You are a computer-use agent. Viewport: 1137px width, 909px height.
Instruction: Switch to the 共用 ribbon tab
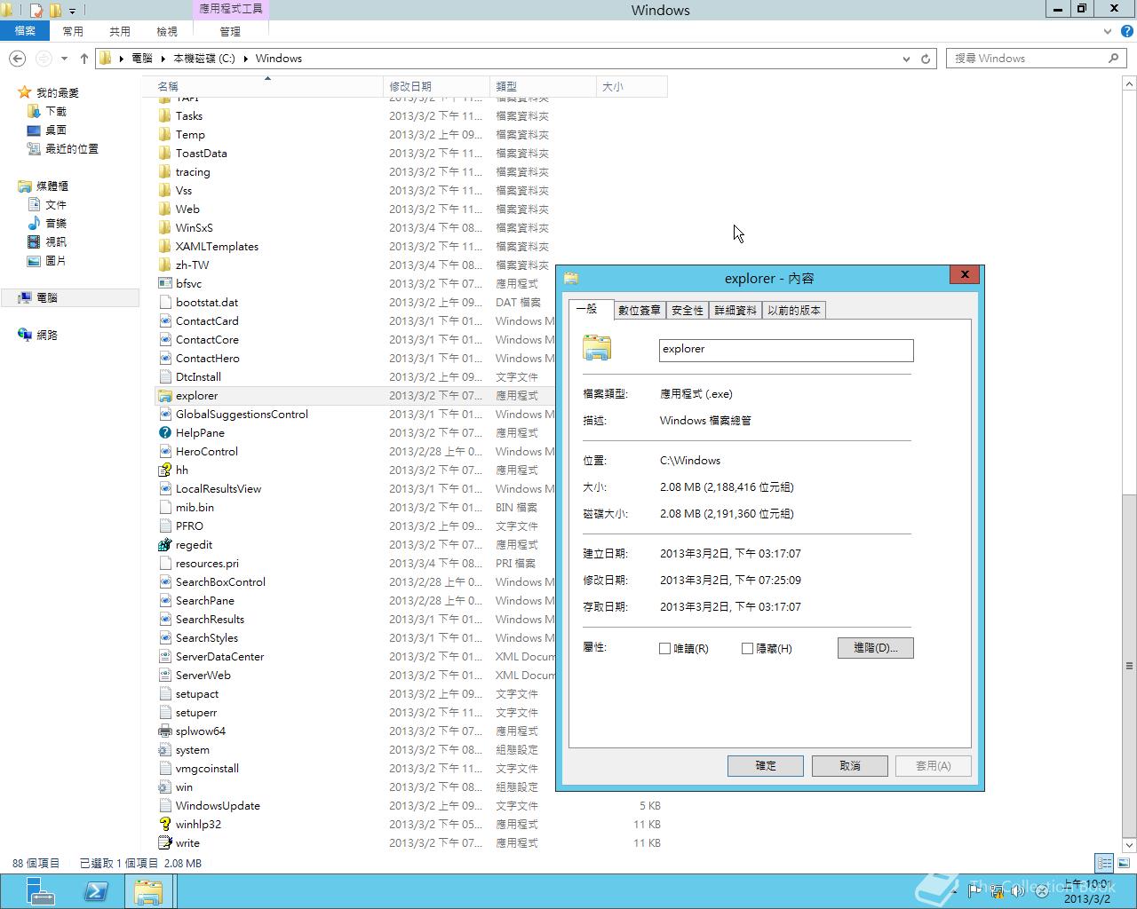(x=120, y=31)
